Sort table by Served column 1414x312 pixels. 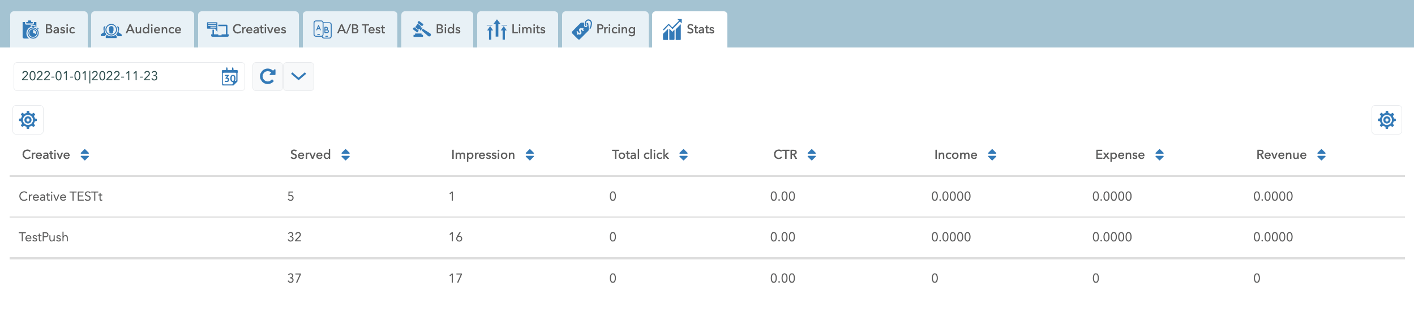(x=345, y=155)
